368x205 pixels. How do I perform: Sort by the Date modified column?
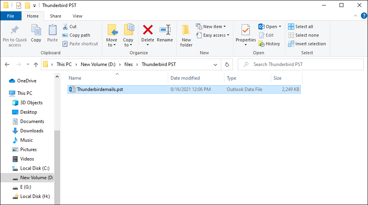[196, 78]
